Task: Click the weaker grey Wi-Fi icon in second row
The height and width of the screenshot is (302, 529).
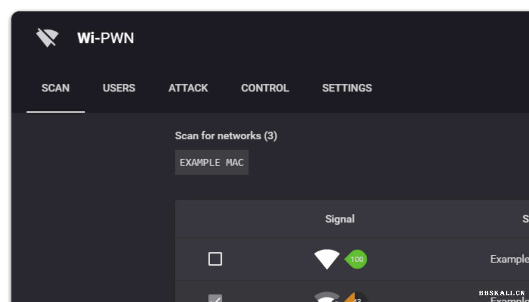Action: (327, 298)
